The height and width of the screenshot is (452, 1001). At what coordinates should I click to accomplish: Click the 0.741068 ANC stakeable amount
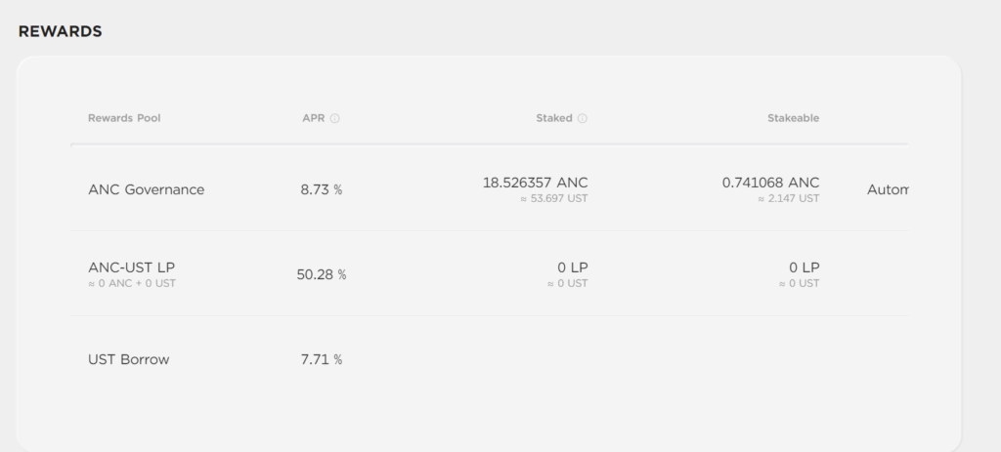[x=770, y=183]
